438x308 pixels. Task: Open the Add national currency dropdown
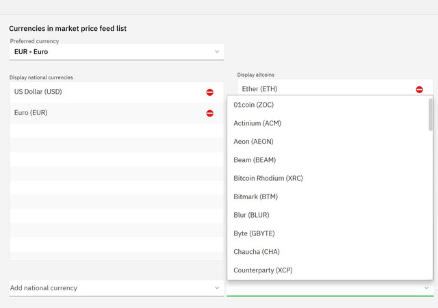(116, 288)
